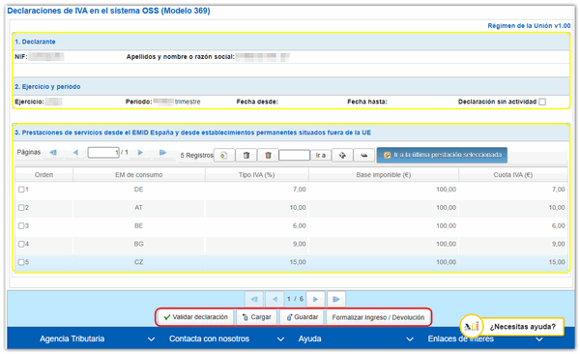Image resolution: width=580 pixels, height=354 pixels.
Task: Select the checkbox for row 1 (DE)
Action: (21, 190)
